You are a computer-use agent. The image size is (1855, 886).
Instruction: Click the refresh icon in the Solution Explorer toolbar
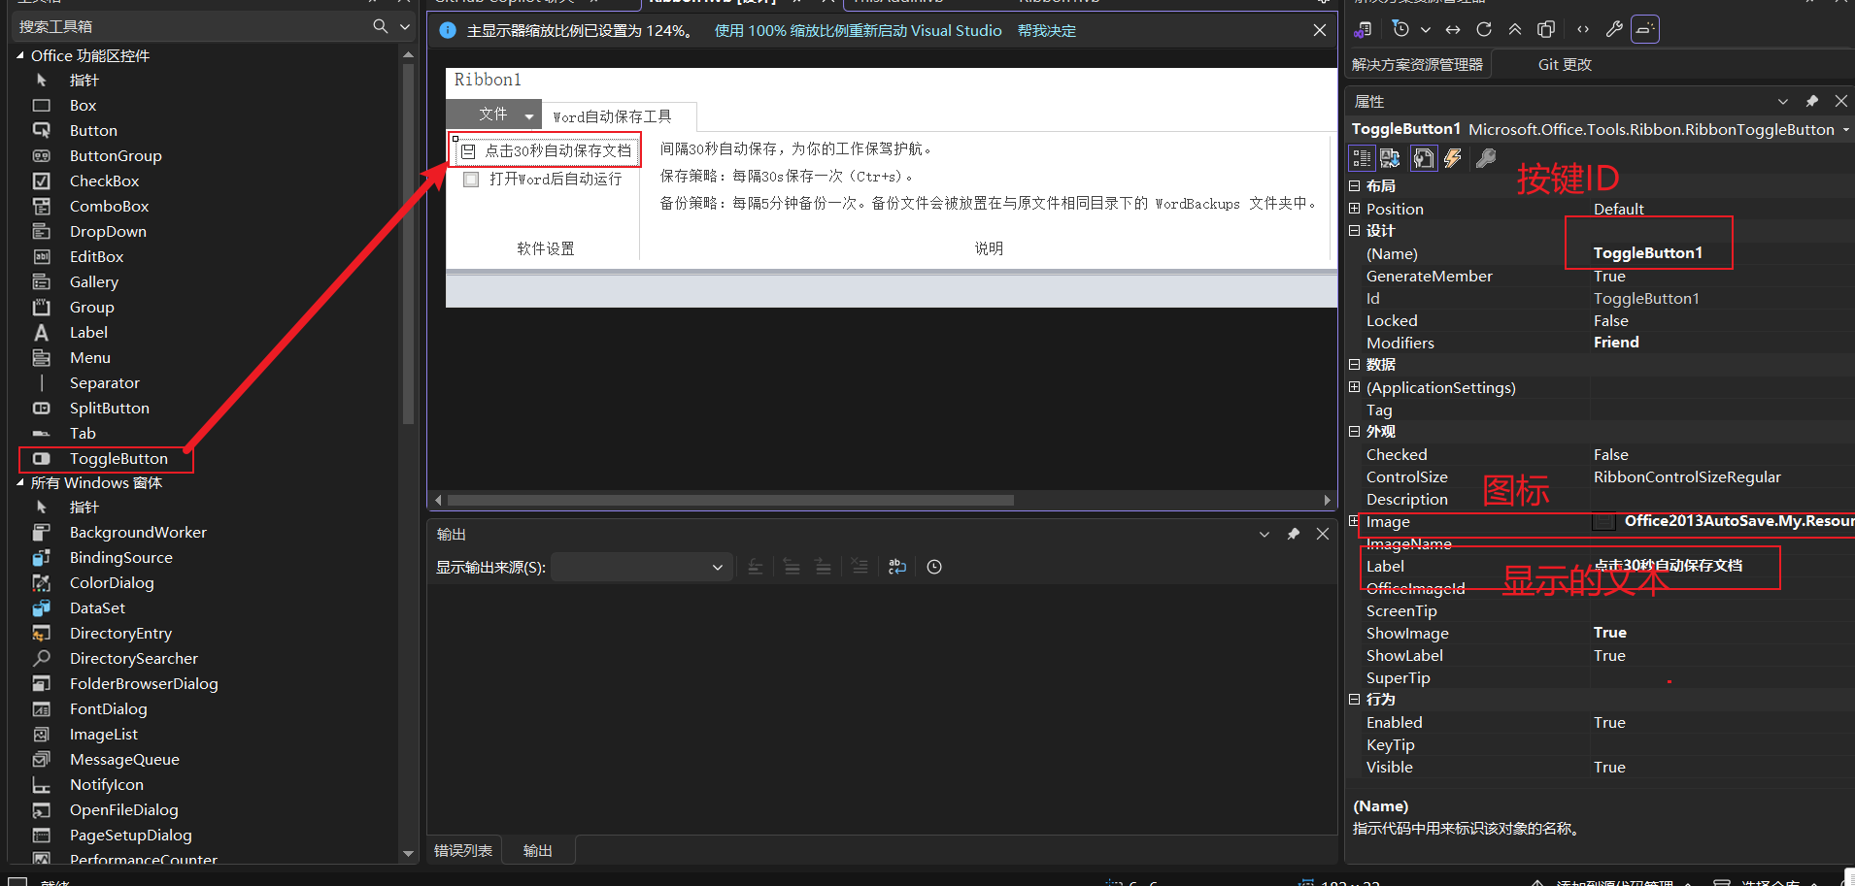[1484, 29]
